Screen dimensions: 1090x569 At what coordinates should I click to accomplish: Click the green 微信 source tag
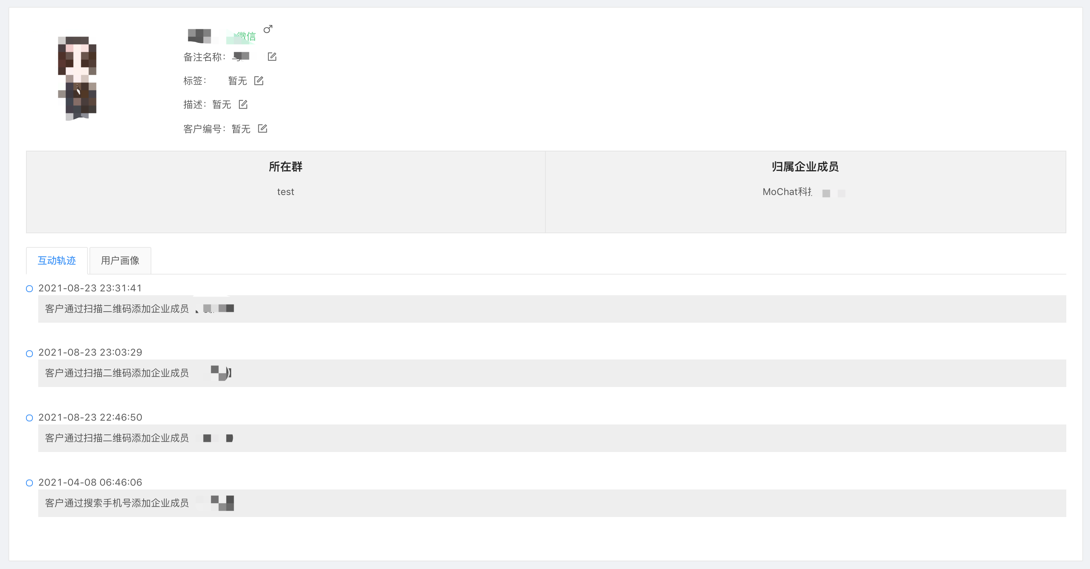(x=245, y=36)
